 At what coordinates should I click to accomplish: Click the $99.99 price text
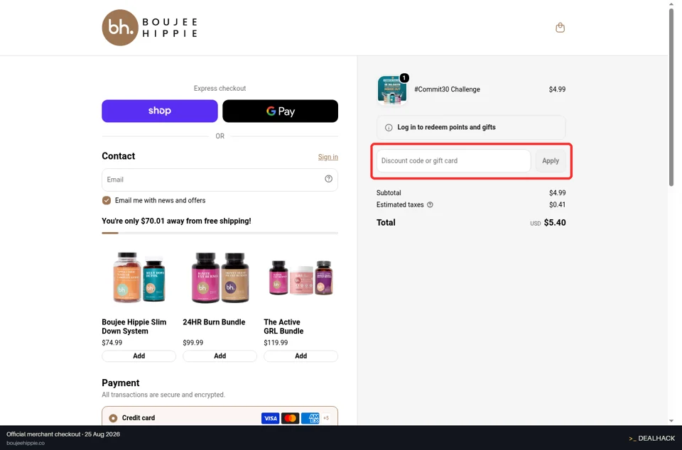tap(193, 343)
